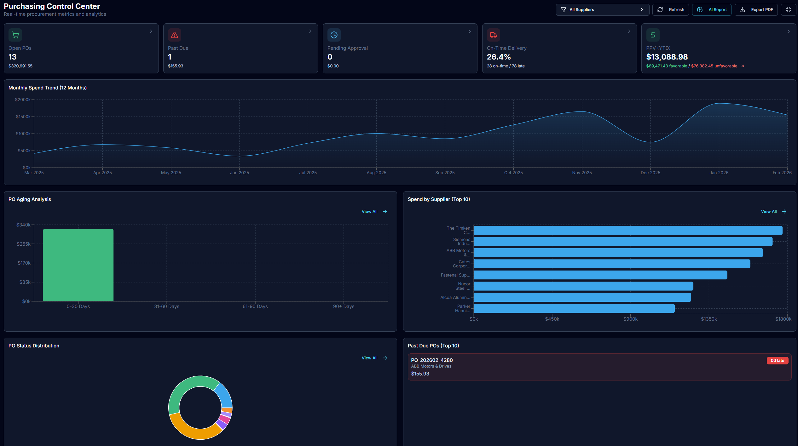This screenshot has height=446, width=798.
Task: Expand the PPV (YTD) card chevron
Action: pos(789,31)
